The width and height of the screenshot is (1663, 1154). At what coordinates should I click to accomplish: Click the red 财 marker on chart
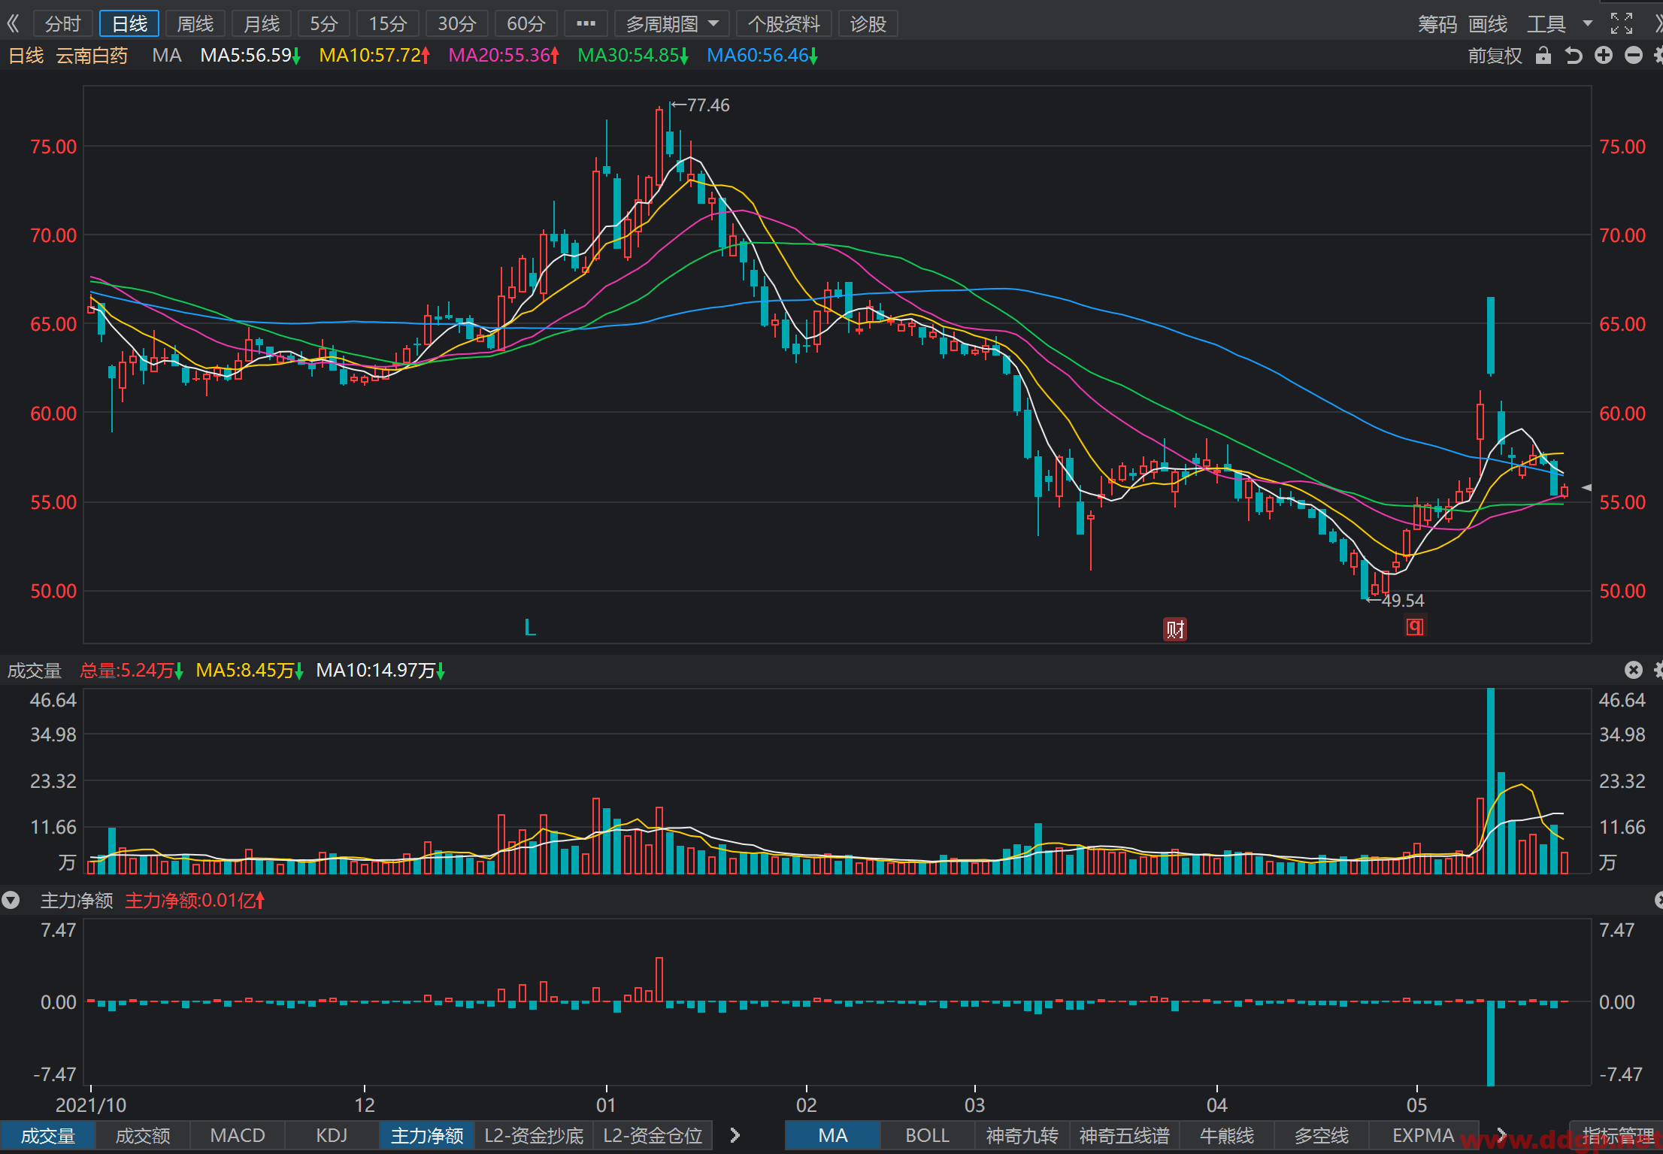1175,628
